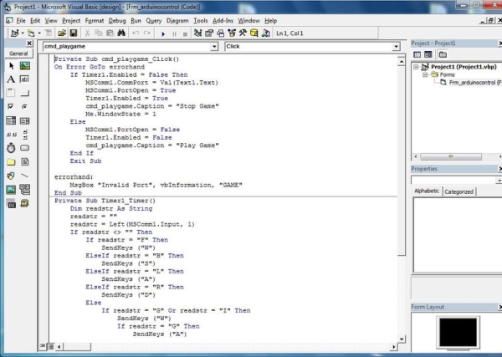The height and width of the screenshot is (357, 502).
Task: Click the code window scroll-down arrow
Action: click(401, 339)
